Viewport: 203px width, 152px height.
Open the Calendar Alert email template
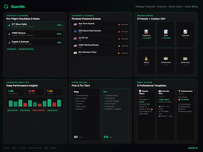click(166, 115)
